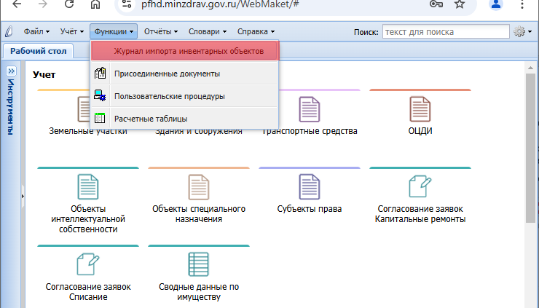Viewport: 539px width, 308px height.
Task: Click the Земельные участки label
Action: tap(88, 132)
